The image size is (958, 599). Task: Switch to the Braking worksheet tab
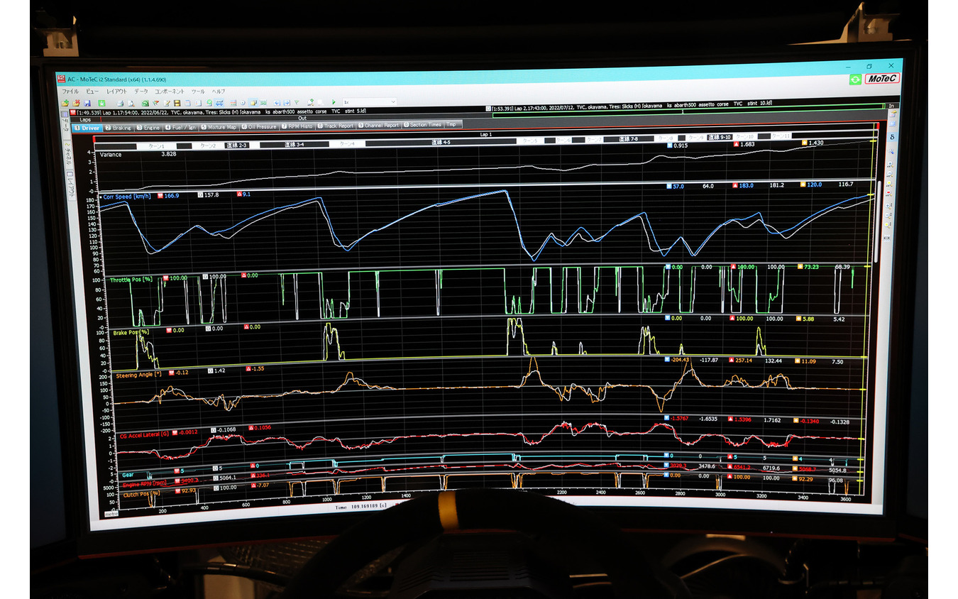[119, 128]
